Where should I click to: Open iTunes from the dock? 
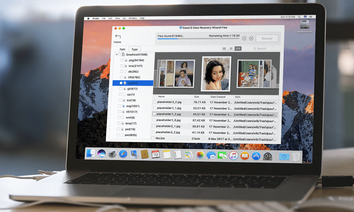(x=234, y=156)
